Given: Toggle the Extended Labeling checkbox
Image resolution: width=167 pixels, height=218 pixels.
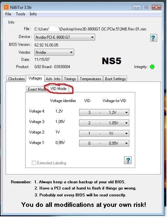Looking at the screenshot, I should click(x=34, y=163).
